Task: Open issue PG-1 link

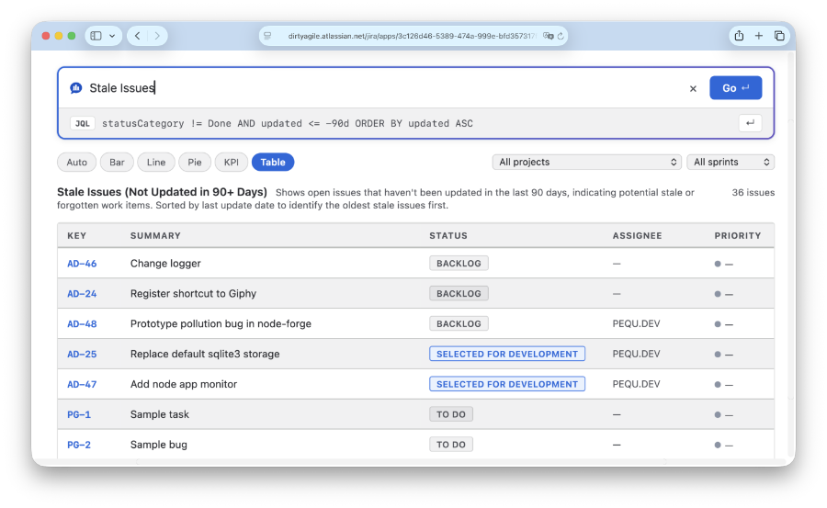Action: click(79, 414)
